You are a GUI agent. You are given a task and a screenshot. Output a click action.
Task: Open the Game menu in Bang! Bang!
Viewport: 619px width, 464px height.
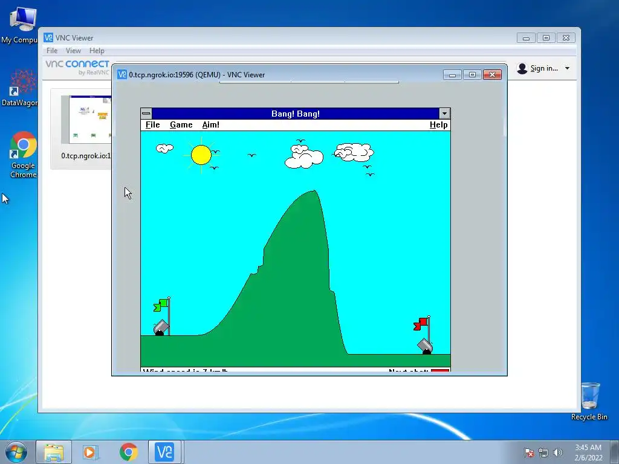[x=181, y=124]
